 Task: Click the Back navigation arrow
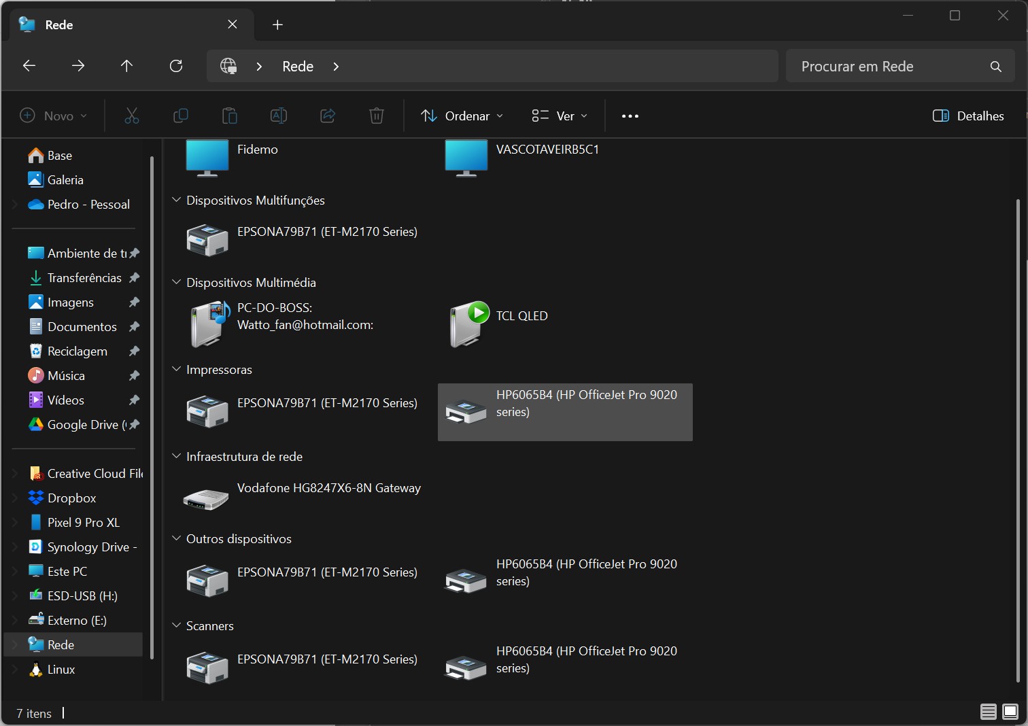(29, 66)
